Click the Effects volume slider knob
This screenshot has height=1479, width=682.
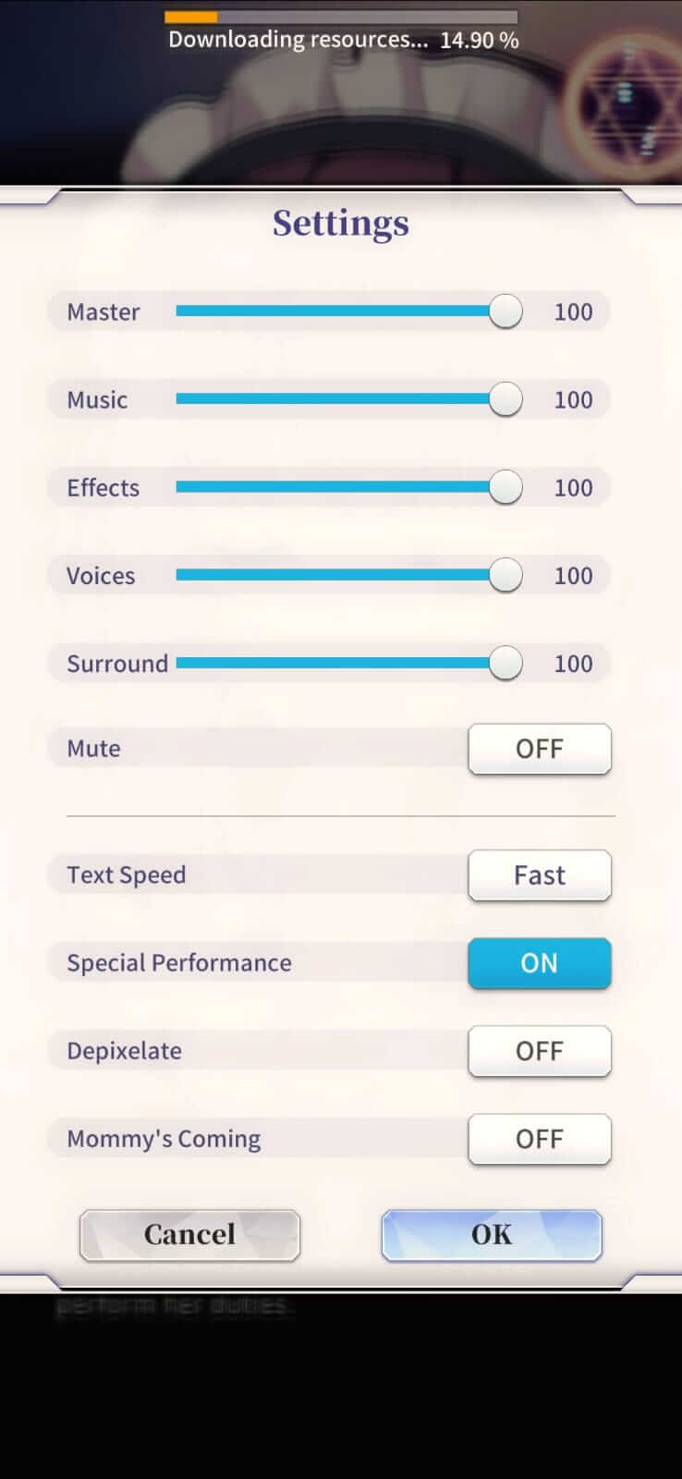point(505,487)
